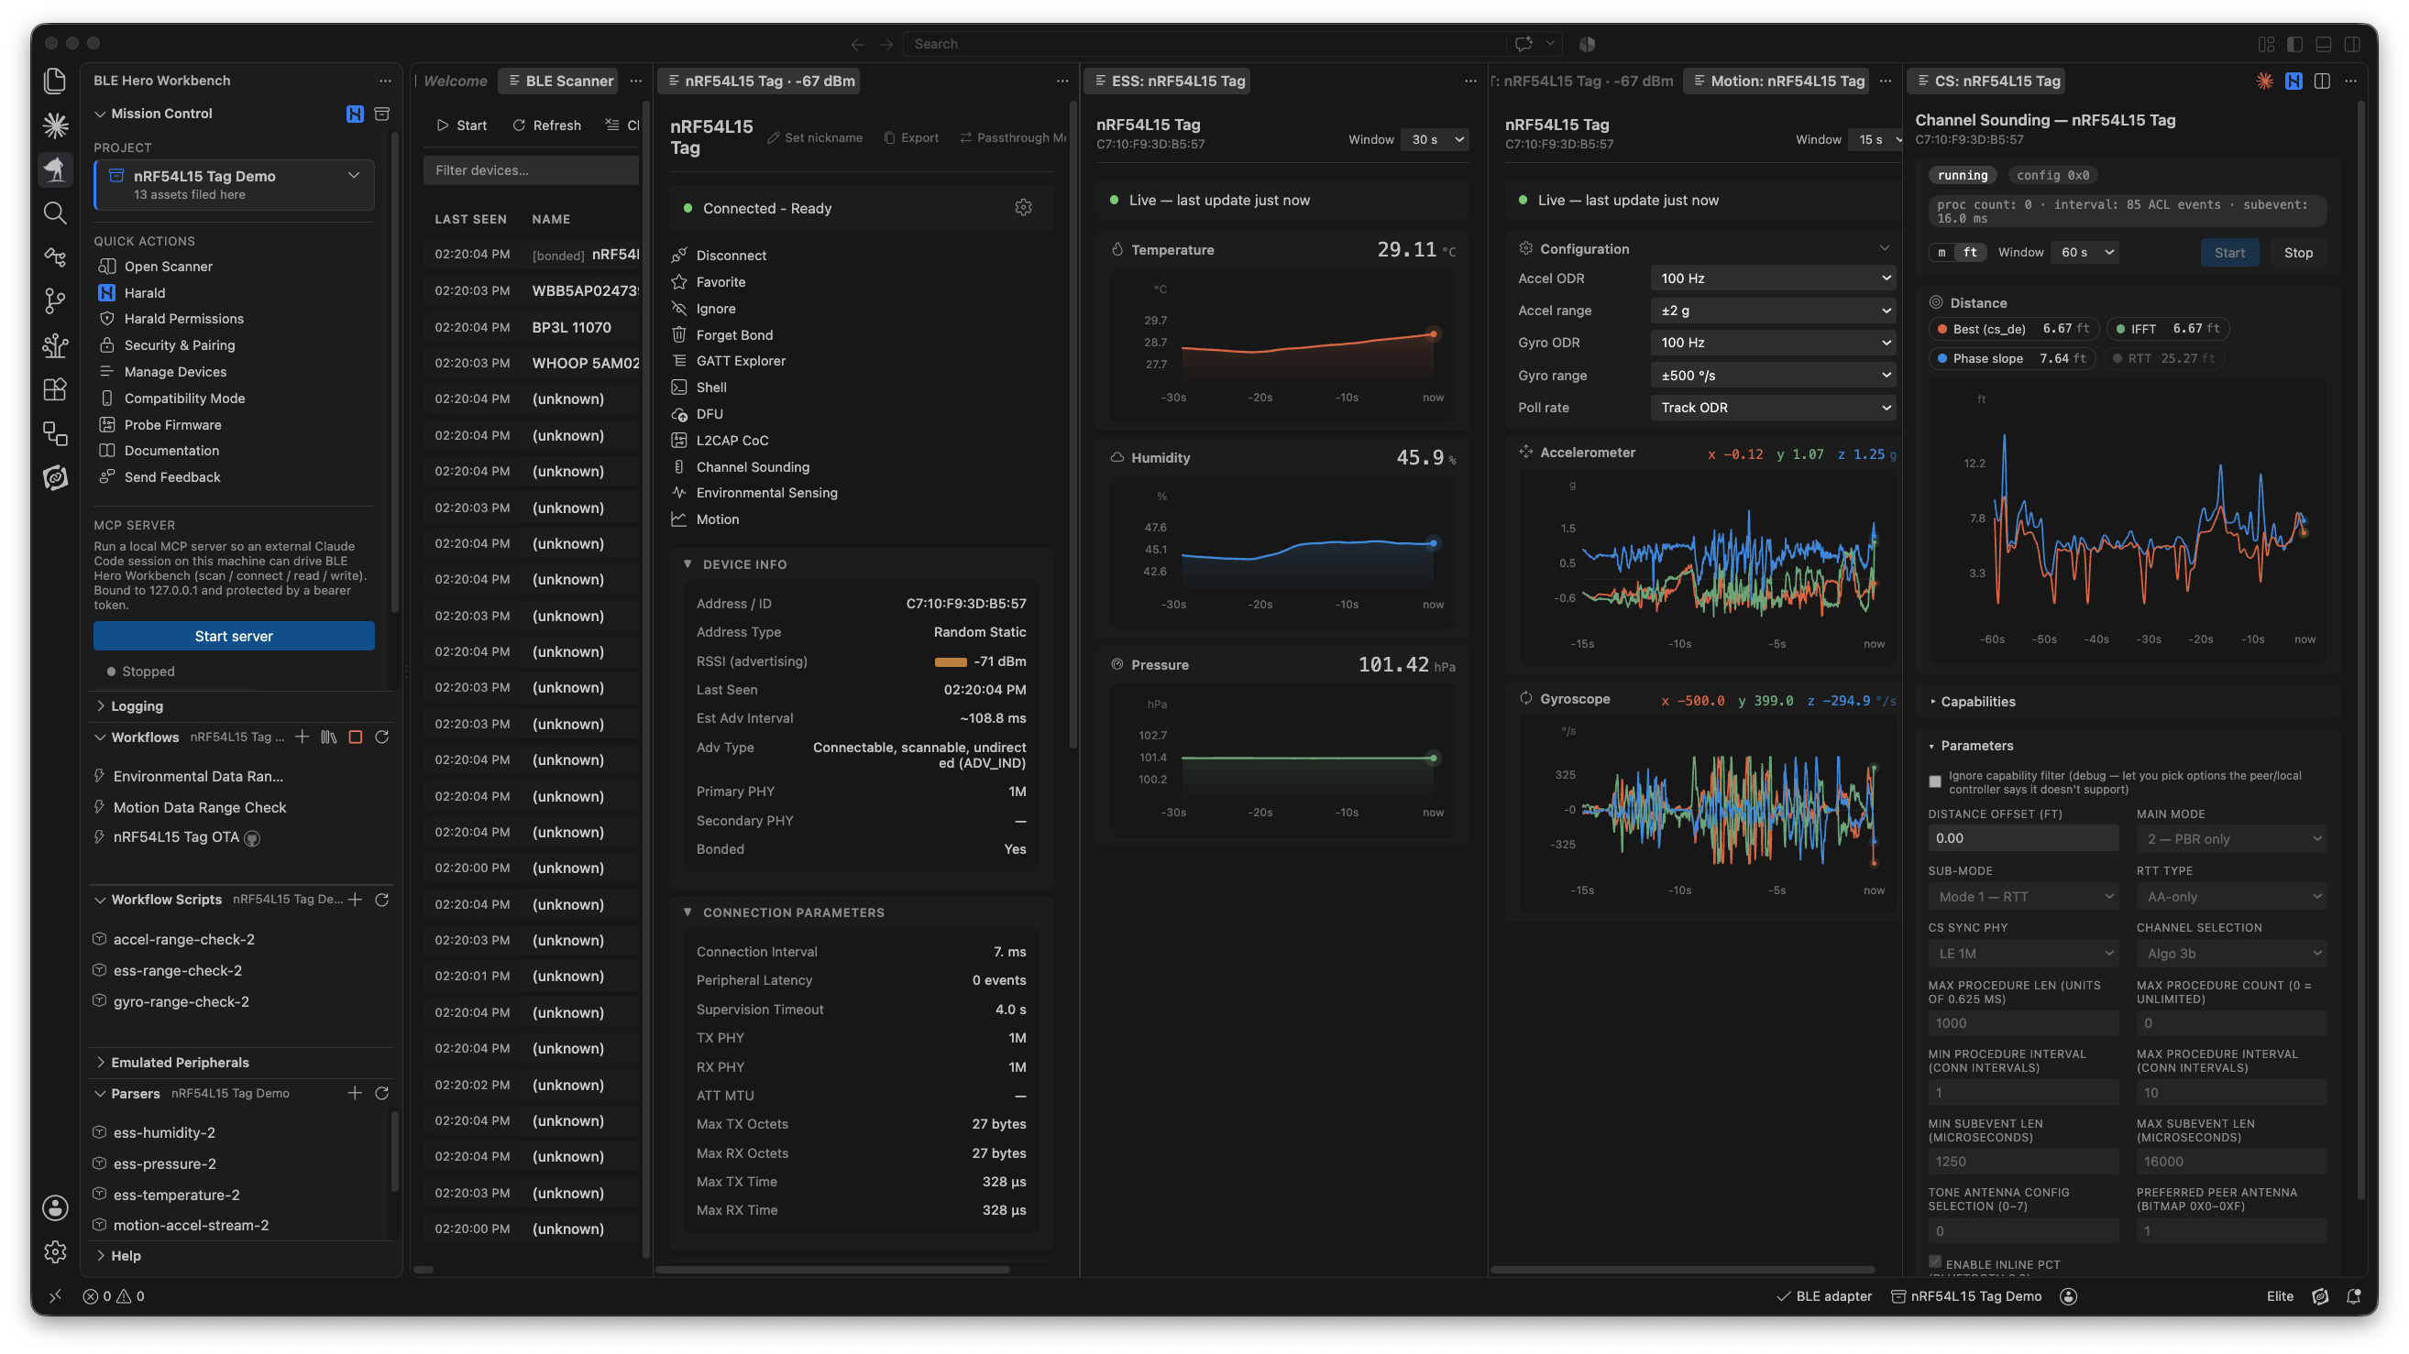
Task: Select CS: nRF54L15 Tag tab
Action: [x=1987, y=82]
